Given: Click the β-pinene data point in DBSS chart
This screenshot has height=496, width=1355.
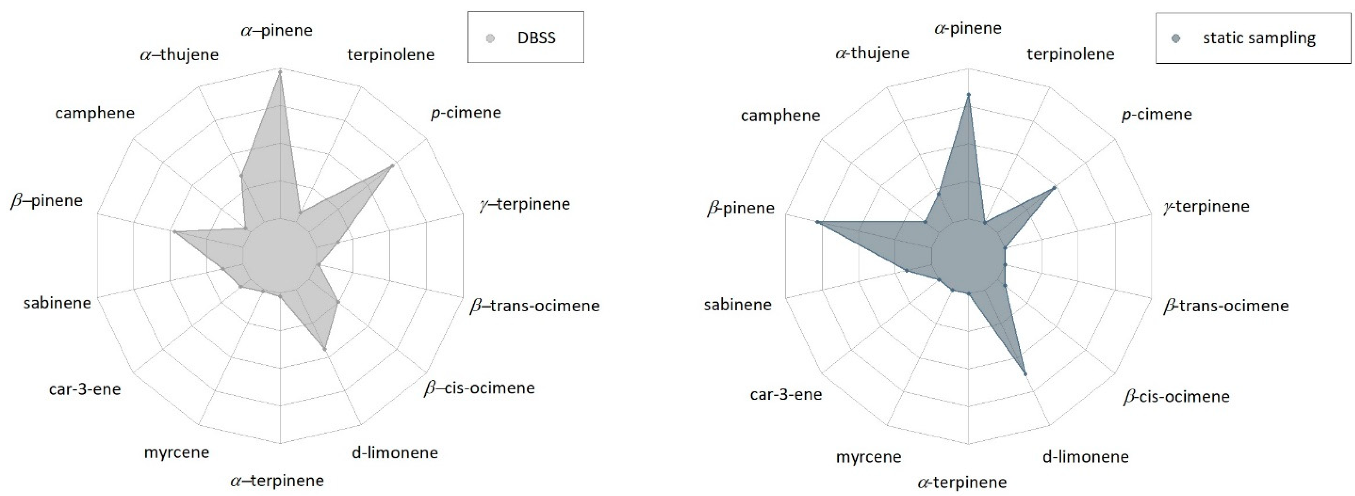Looking at the screenshot, I should click(174, 232).
